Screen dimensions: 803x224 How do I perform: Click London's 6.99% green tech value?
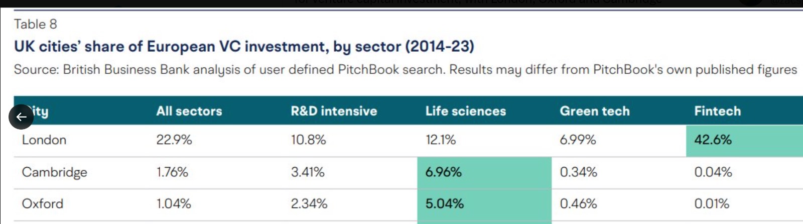pos(578,140)
